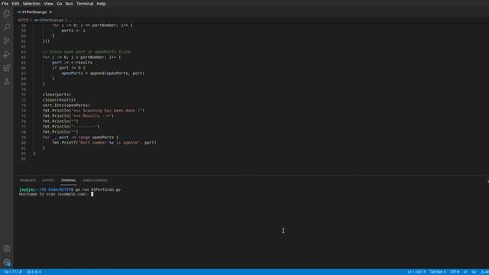Open the Search view in activity bar
Viewport: 489px width, 275px height.
[x=7, y=27]
